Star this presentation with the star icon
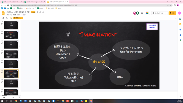This screenshot has height=103, width=183. pyautogui.click(x=37, y=12)
